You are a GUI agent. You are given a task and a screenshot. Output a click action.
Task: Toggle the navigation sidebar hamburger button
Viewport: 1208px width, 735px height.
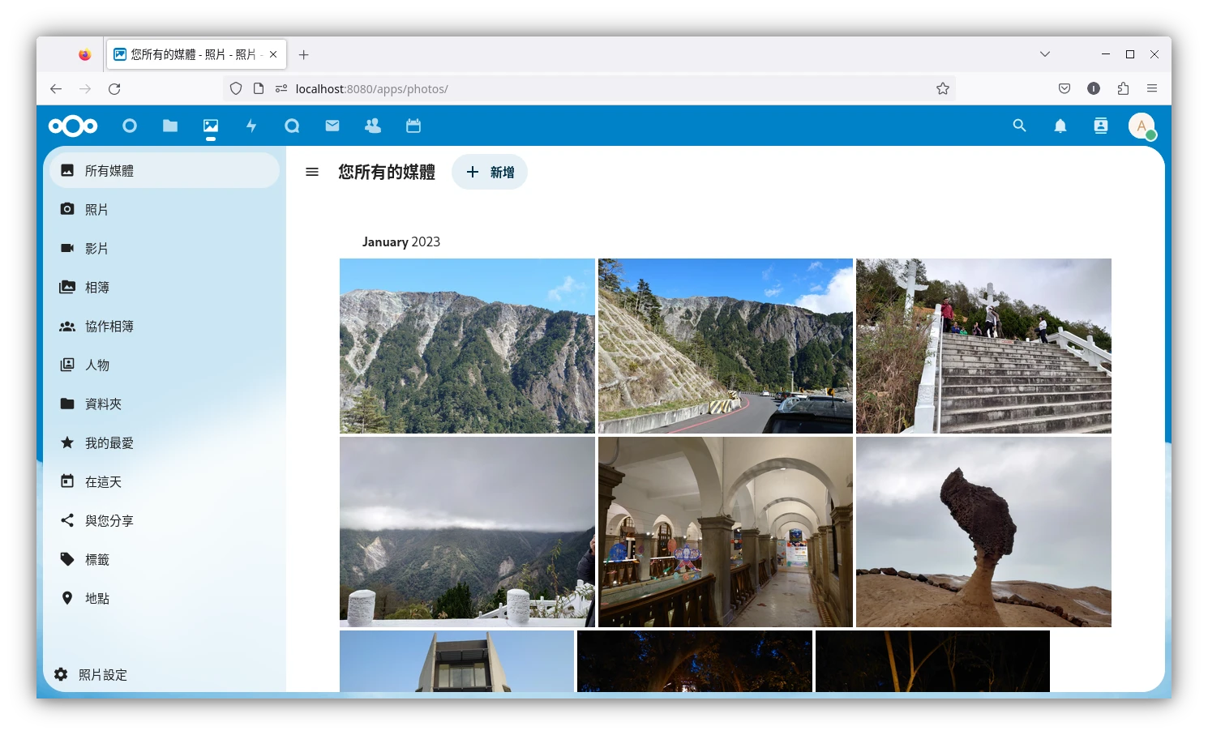coord(312,172)
